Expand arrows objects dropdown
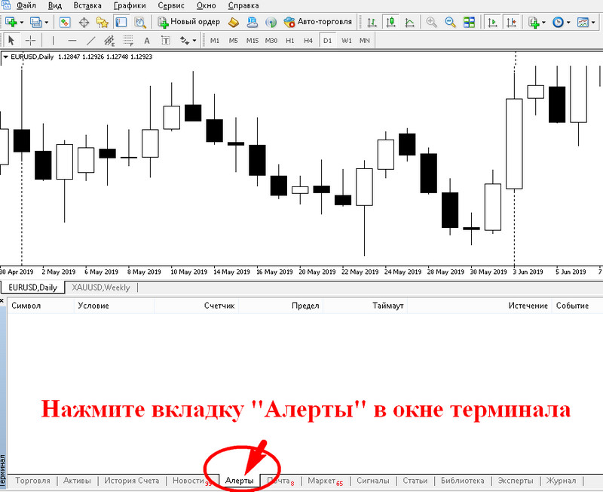603x492 pixels. tap(194, 41)
